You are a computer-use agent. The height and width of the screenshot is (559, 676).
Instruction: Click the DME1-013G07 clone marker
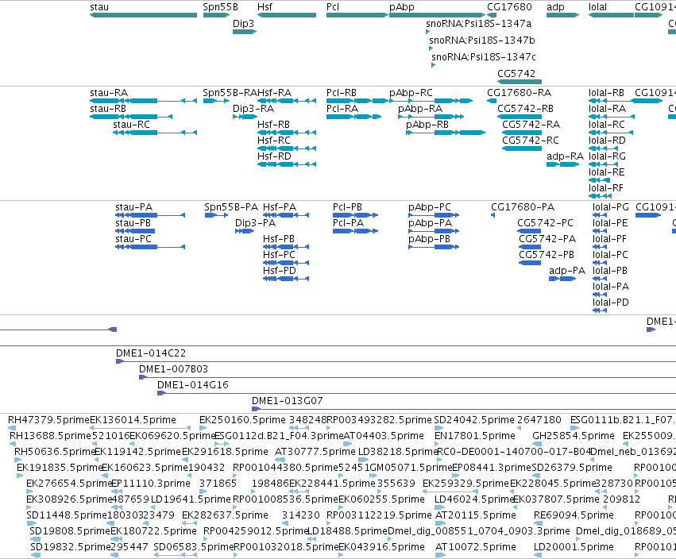256,409
